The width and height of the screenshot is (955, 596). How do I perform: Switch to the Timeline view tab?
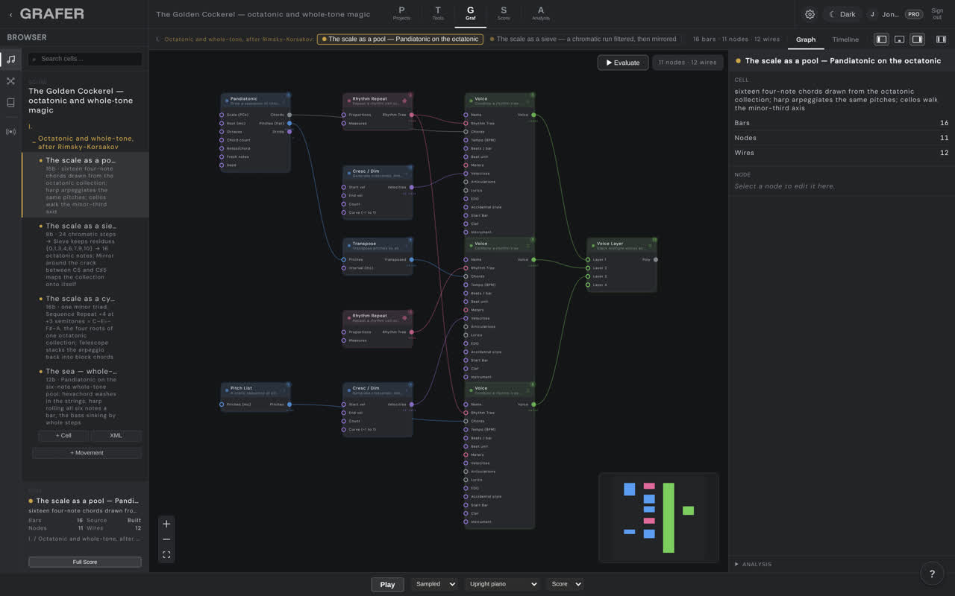pos(845,39)
